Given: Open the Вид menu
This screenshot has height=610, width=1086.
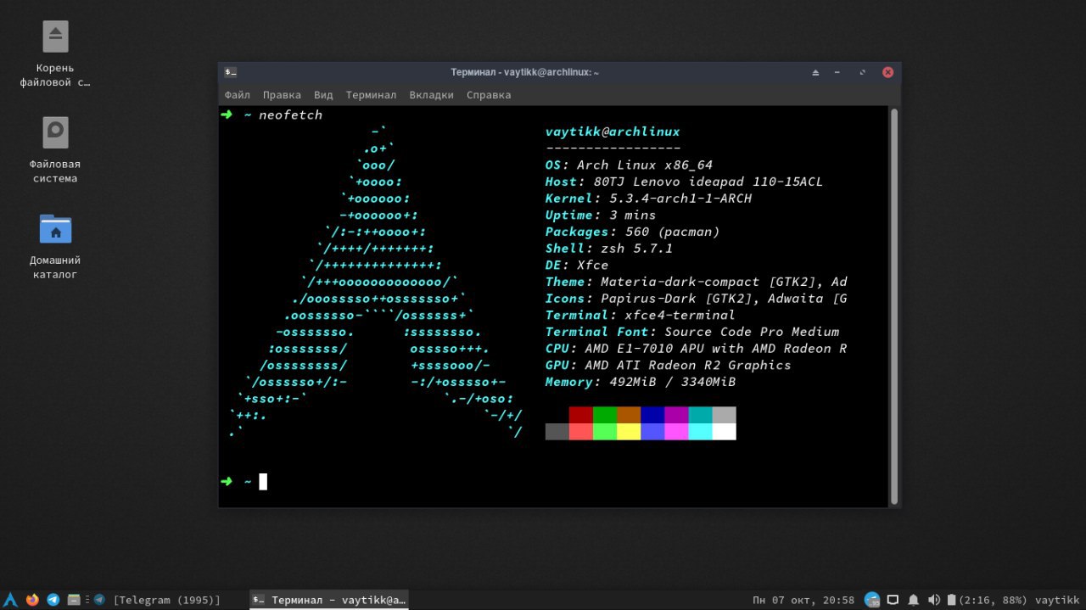Looking at the screenshot, I should [323, 95].
